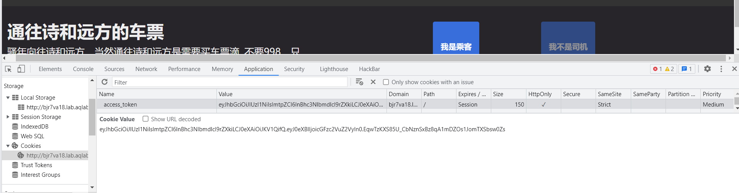This screenshot has height=193, width=739.
Task: Expand the Session Storage tree node
Action: pos(8,117)
